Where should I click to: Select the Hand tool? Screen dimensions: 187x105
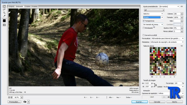4,6
